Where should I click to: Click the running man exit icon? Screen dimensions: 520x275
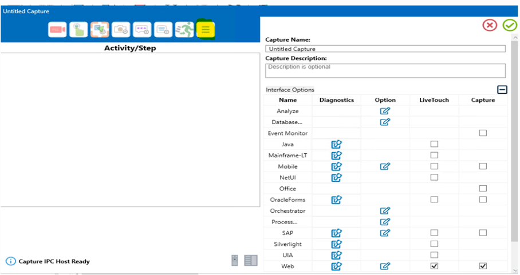click(x=184, y=30)
